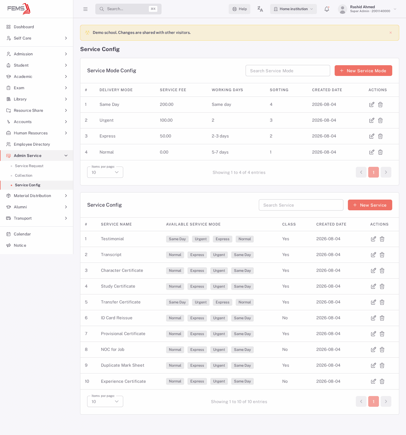Expand the Accounts sidebar menu
The height and width of the screenshot is (435, 406).
click(x=37, y=122)
